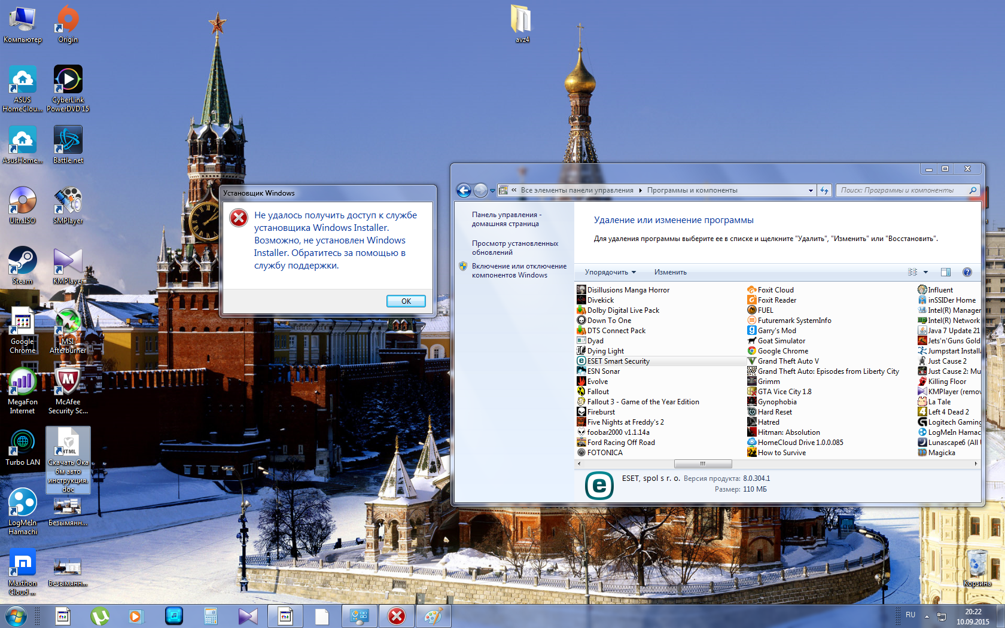
Task: Click the right scroll arrow of program list
Action: pos(976,464)
